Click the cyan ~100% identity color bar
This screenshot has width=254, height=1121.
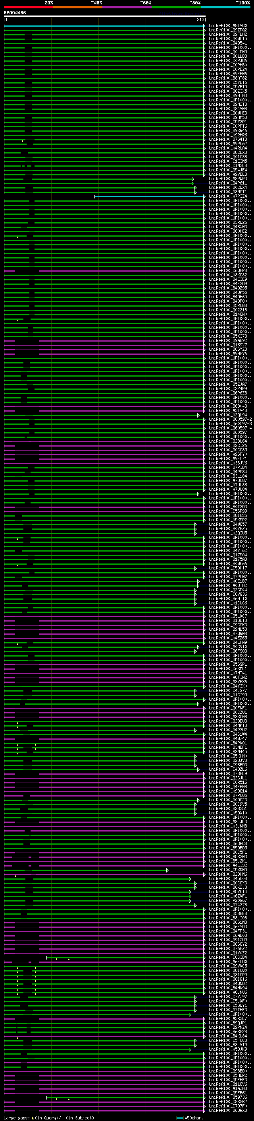pyautogui.click(x=225, y=7)
